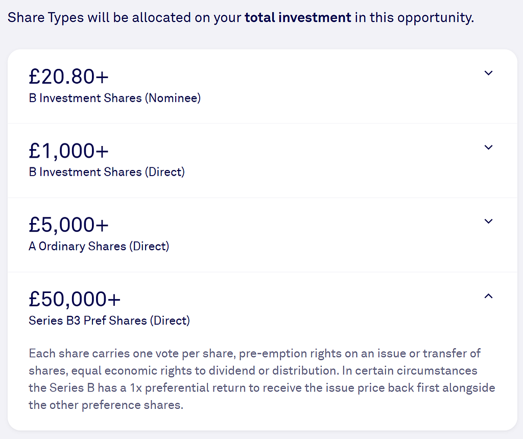Click "in this opportunity" header text
Image resolution: width=523 pixels, height=439 pixels.
click(414, 17)
